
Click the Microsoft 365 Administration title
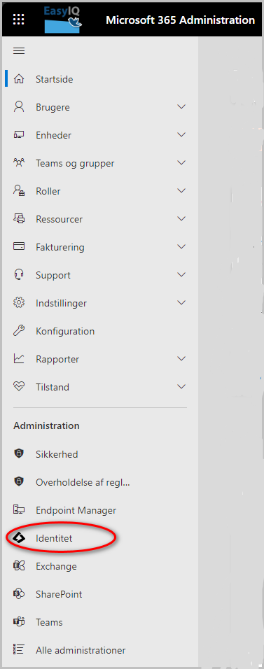tap(180, 20)
